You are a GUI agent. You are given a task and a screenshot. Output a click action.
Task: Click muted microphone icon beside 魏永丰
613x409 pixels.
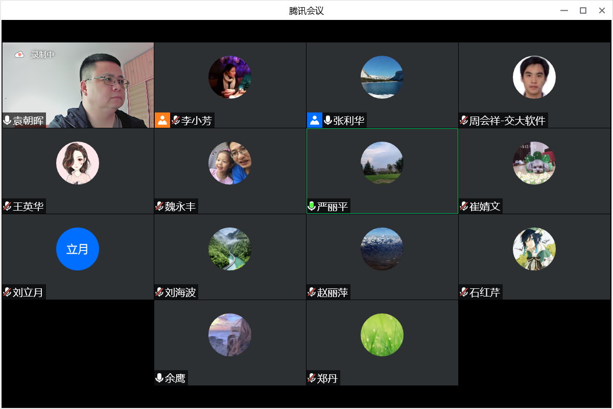159,207
